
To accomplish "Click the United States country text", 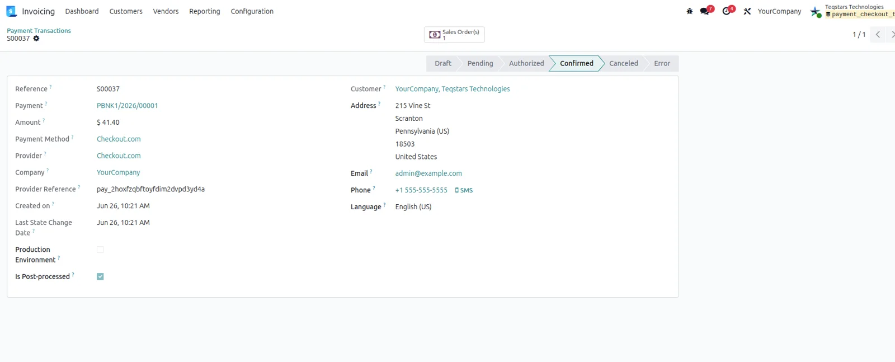I will click(x=416, y=157).
